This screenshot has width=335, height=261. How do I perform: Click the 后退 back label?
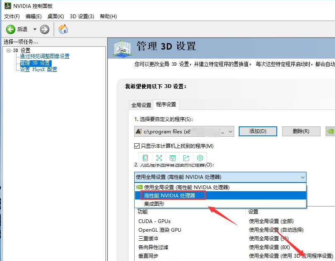coord(22,29)
